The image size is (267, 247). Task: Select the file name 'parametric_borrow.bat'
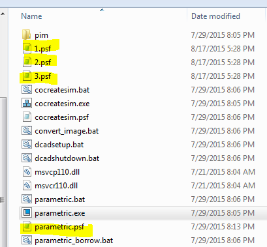[74, 240]
